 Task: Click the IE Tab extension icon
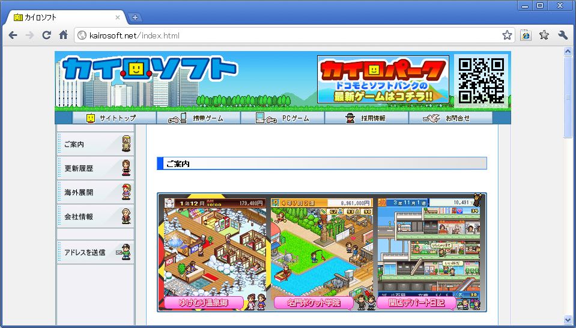(526, 35)
